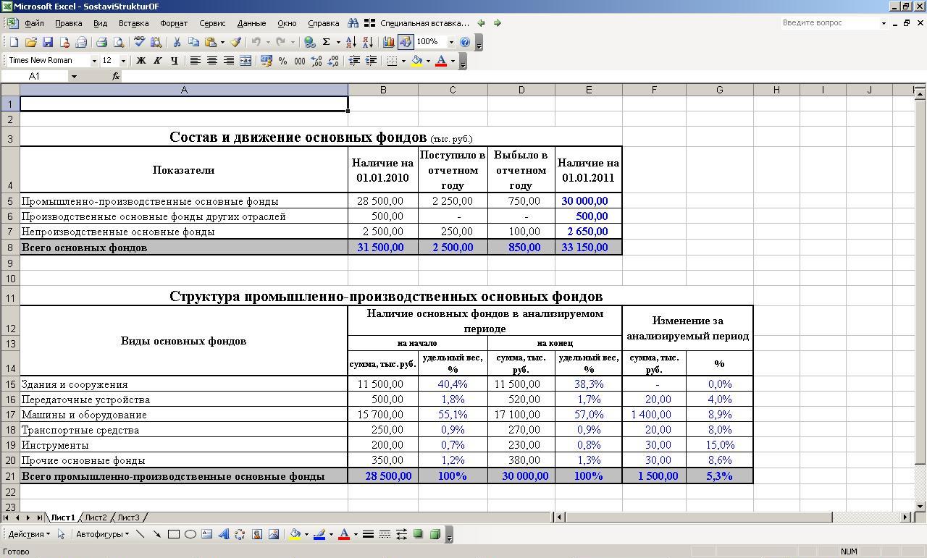Expand the font name dropdown
The width and height of the screenshot is (927, 558).
click(94, 61)
